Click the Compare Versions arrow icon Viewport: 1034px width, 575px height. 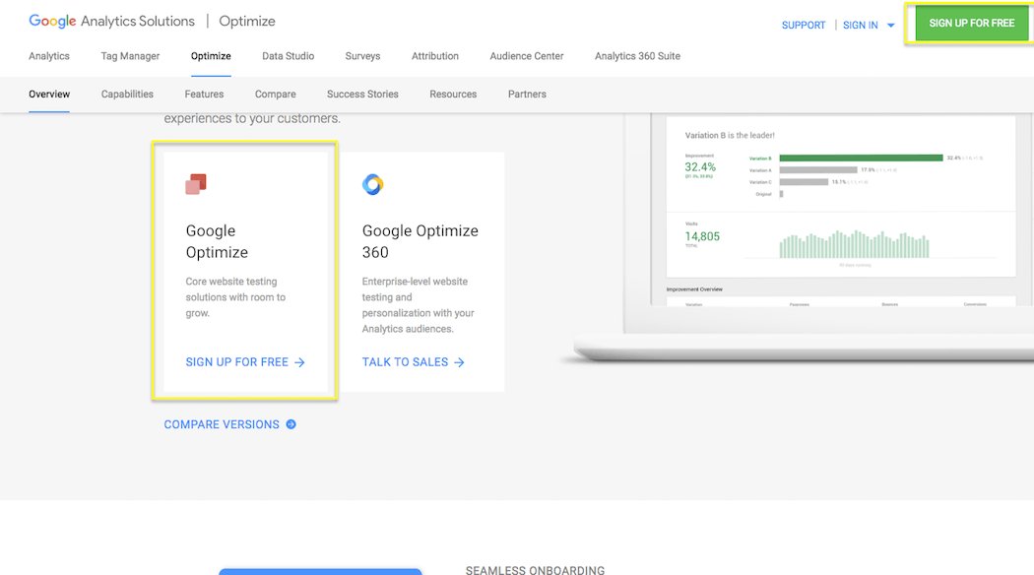click(291, 424)
